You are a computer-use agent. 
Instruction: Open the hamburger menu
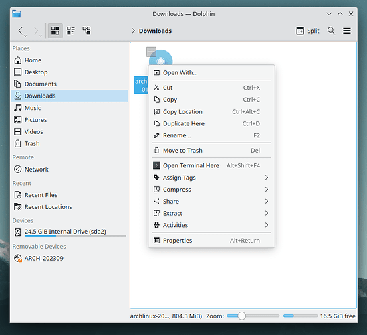[x=347, y=31]
